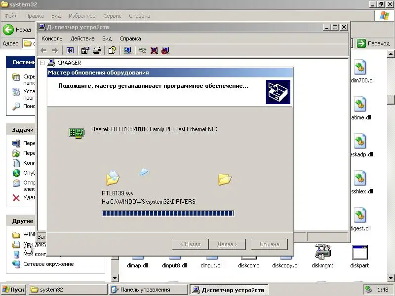Click the left pane scrollbar down arrow

coord(115,278)
